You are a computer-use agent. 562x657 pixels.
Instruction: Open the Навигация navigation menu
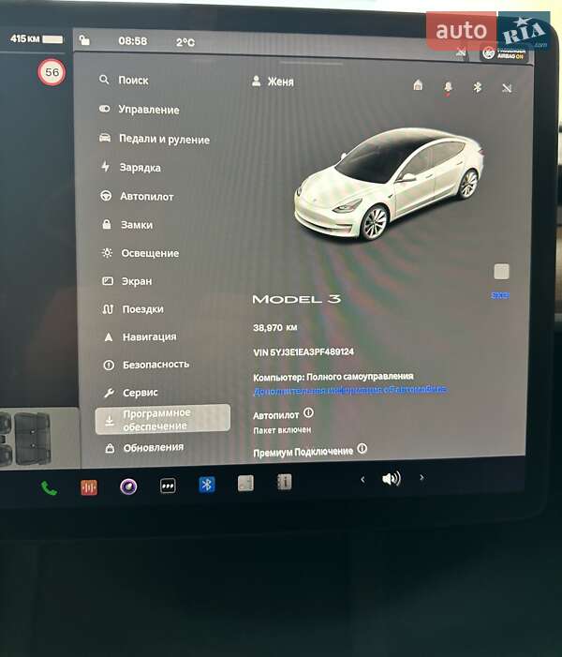(x=140, y=336)
